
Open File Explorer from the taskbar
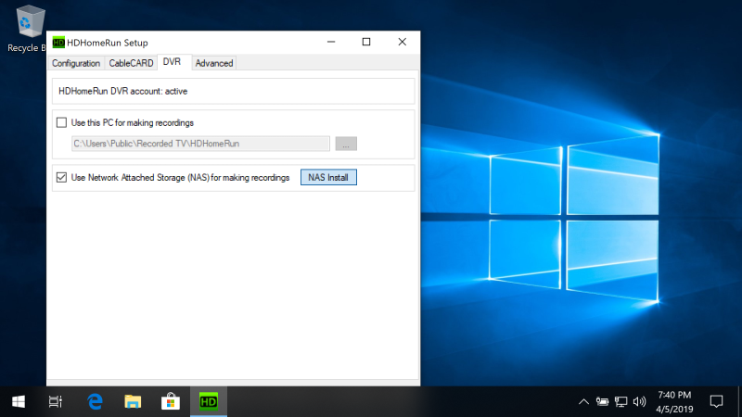[133, 402]
